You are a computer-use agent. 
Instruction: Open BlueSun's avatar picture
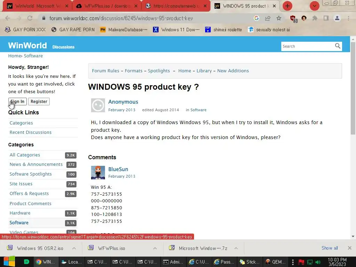pyautogui.click(x=98, y=172)
